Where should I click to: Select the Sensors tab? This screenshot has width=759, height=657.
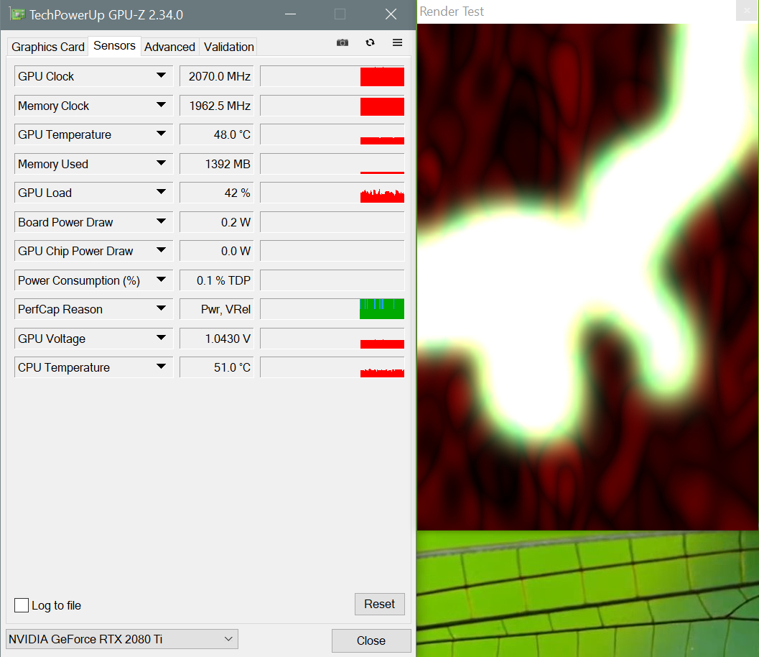[x=114, y=45]
